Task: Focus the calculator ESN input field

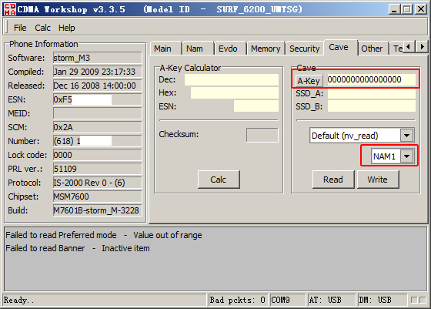Action: (x=256, y=106)
